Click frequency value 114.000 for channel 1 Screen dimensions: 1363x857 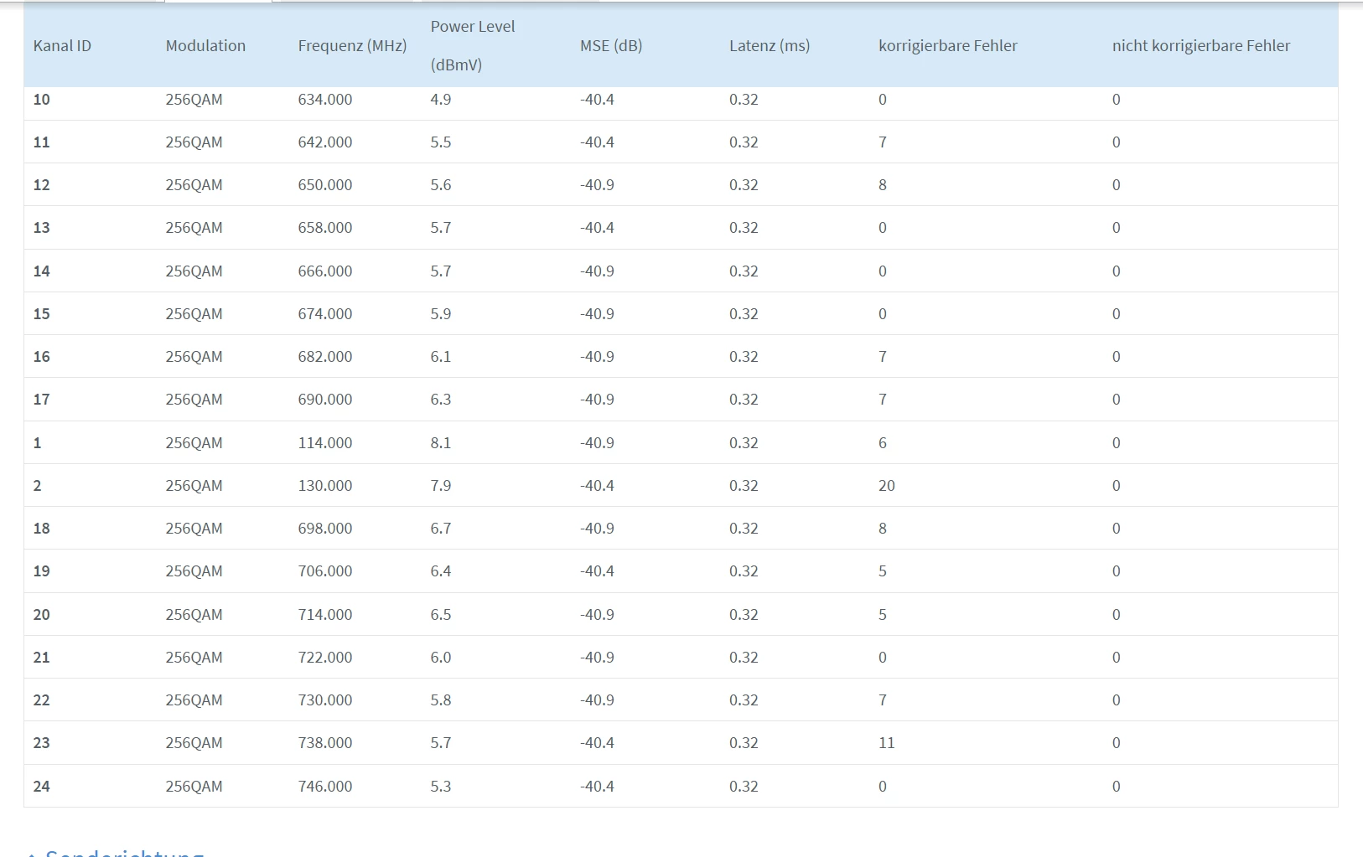325,443
